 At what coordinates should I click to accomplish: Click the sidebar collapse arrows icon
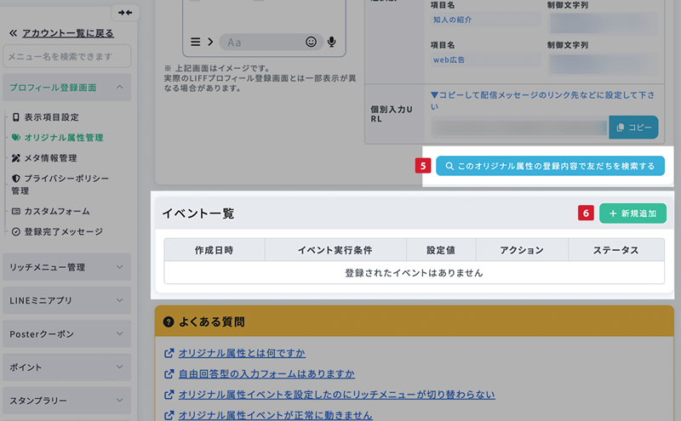pos(125,13)
